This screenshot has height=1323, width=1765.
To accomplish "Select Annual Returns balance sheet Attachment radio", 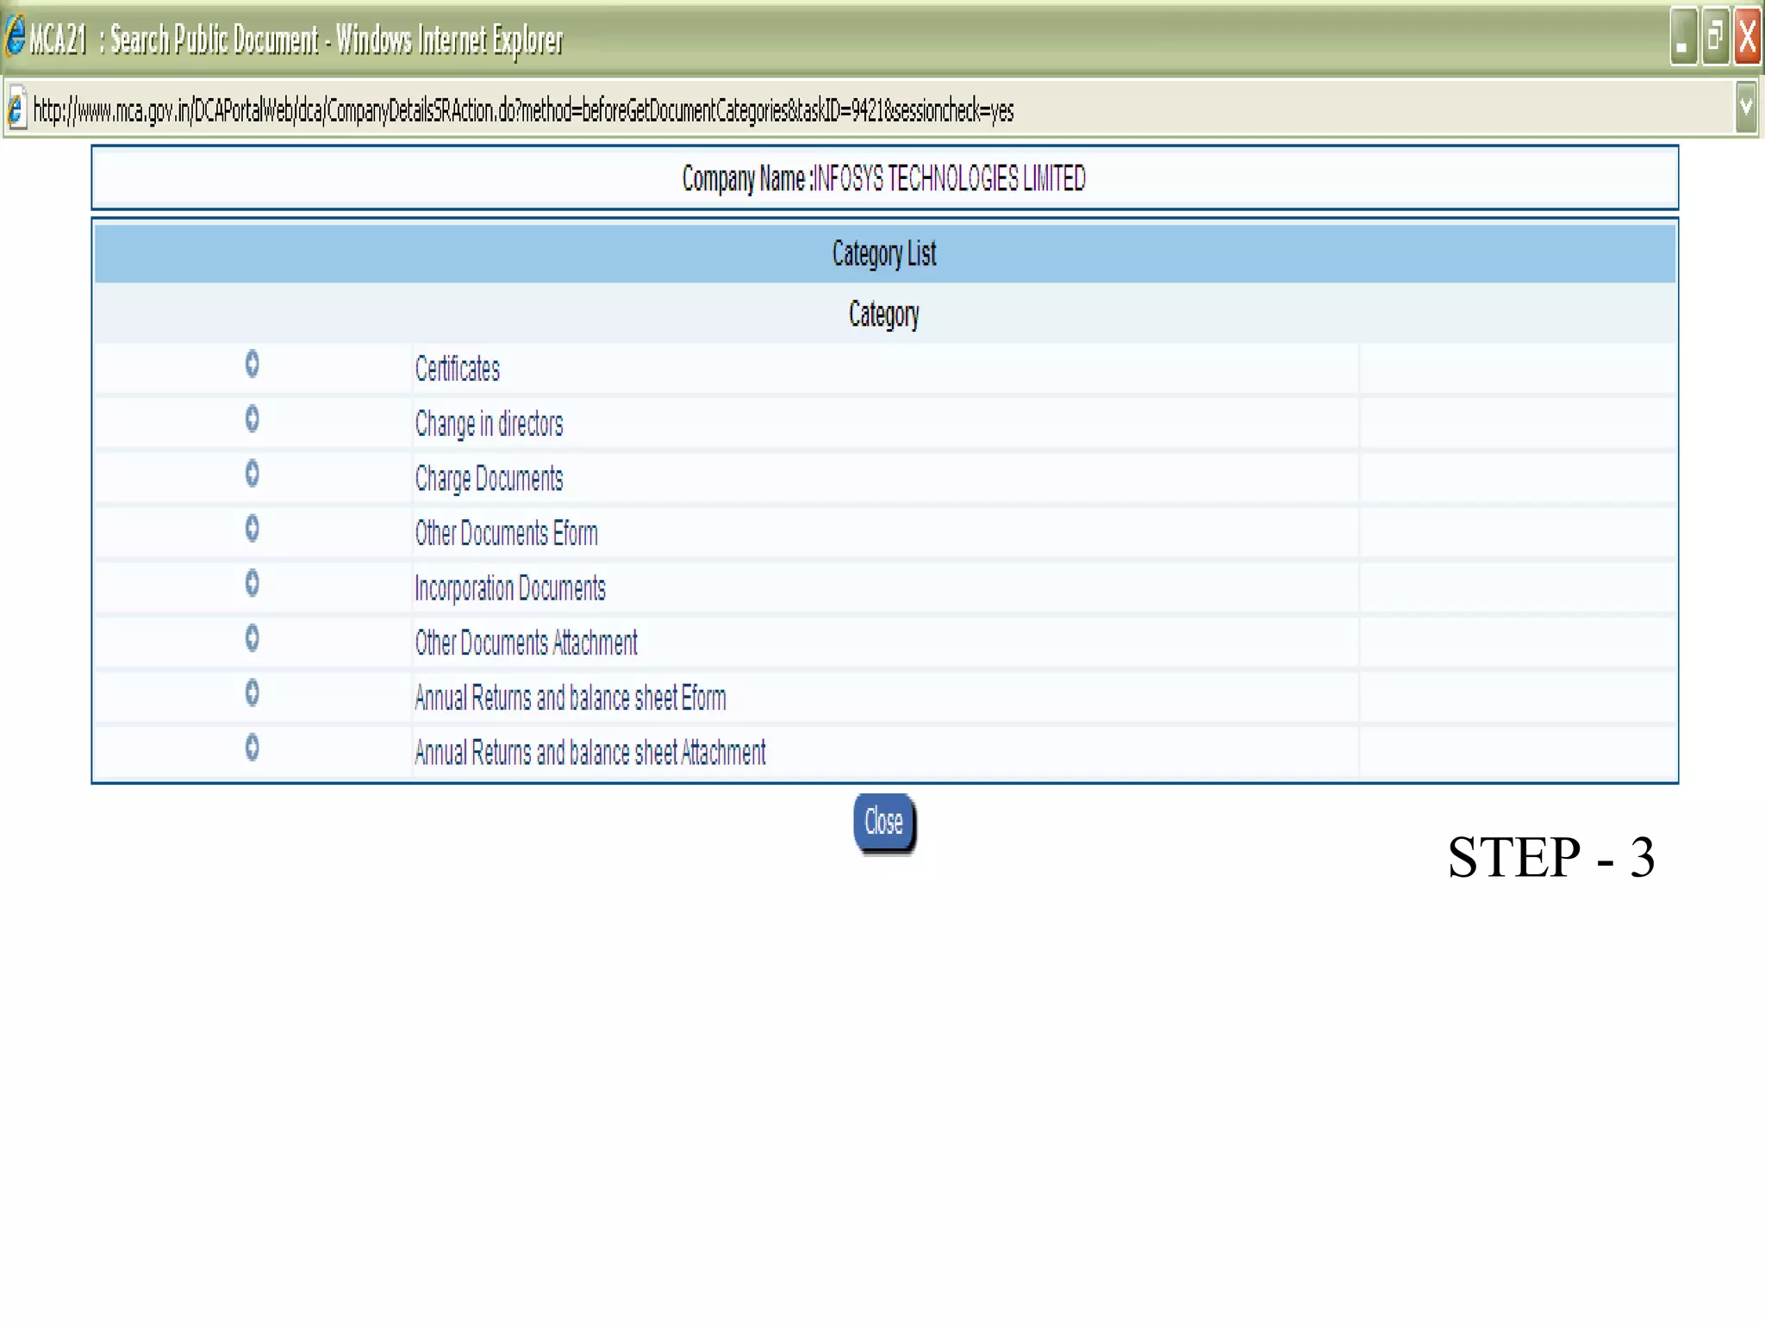I will pos(252,748).
